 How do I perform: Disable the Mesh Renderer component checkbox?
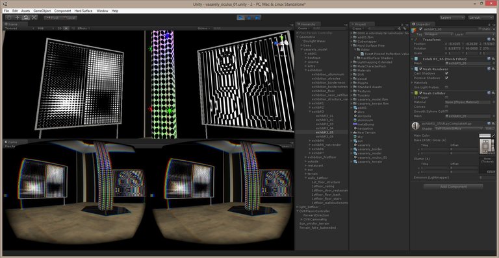tap(420, 69)
